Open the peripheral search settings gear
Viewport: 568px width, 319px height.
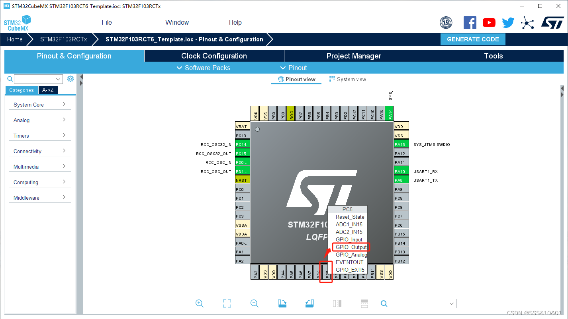click(x=71, y=79)
